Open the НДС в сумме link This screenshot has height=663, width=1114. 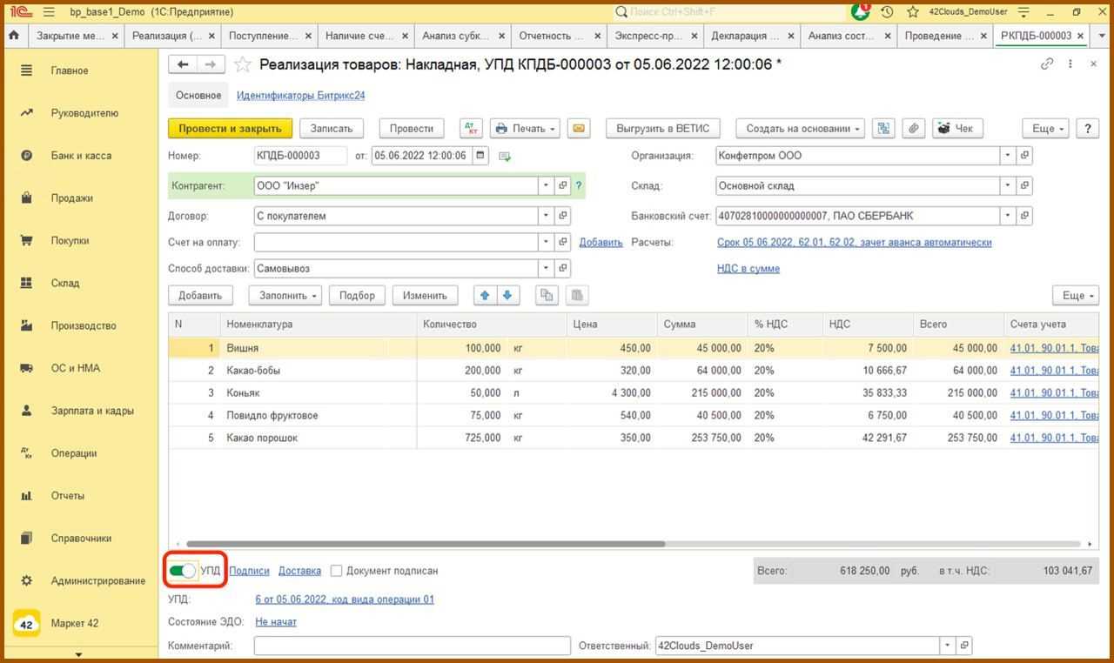click(748, 269)
